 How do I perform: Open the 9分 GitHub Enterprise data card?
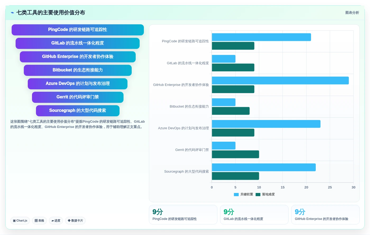[325, 215]
